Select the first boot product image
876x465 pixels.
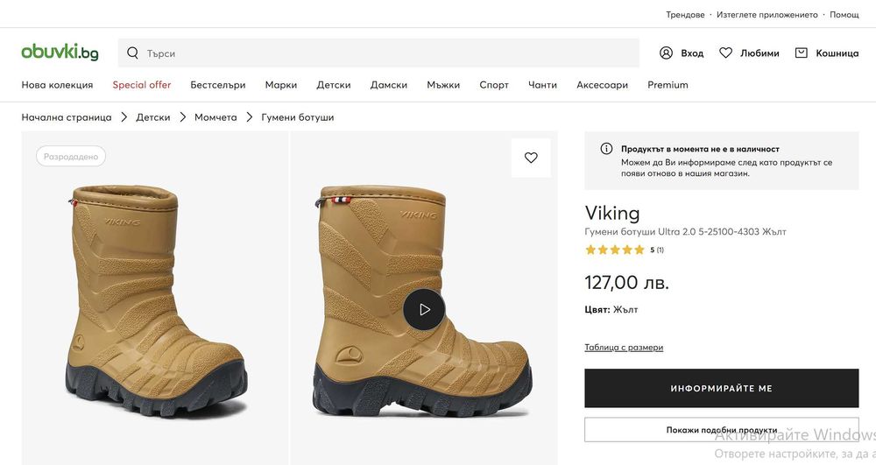[x=155, y=298]
